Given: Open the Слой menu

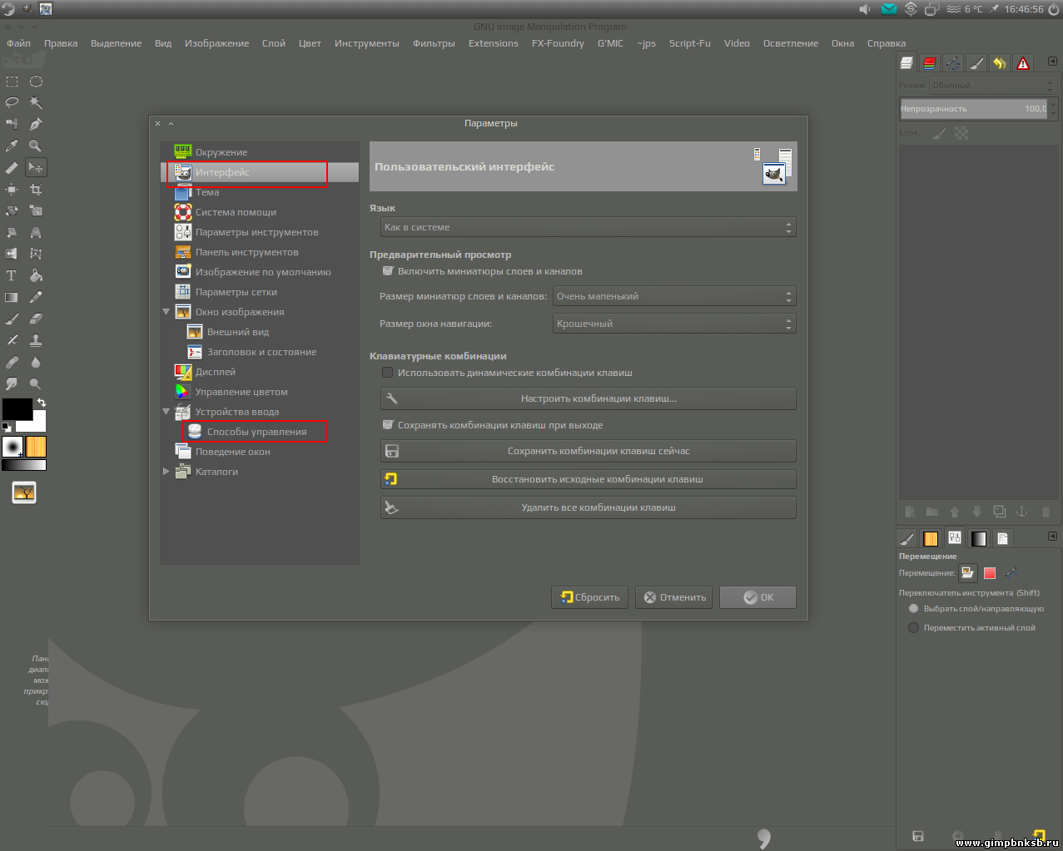Looking at the screenshot, I should point(273,43).
